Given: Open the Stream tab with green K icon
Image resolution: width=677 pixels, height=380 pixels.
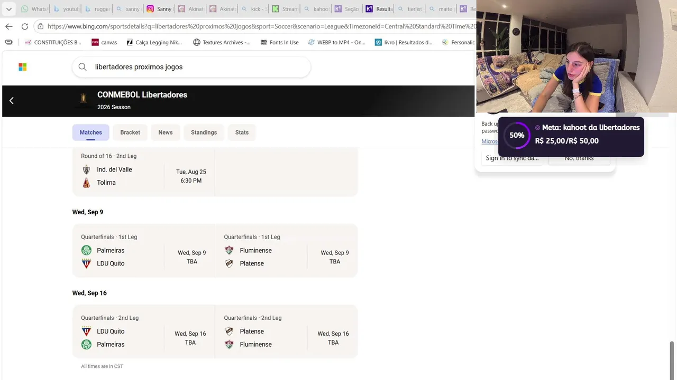Looking at the screenshot, I should 285,9.
